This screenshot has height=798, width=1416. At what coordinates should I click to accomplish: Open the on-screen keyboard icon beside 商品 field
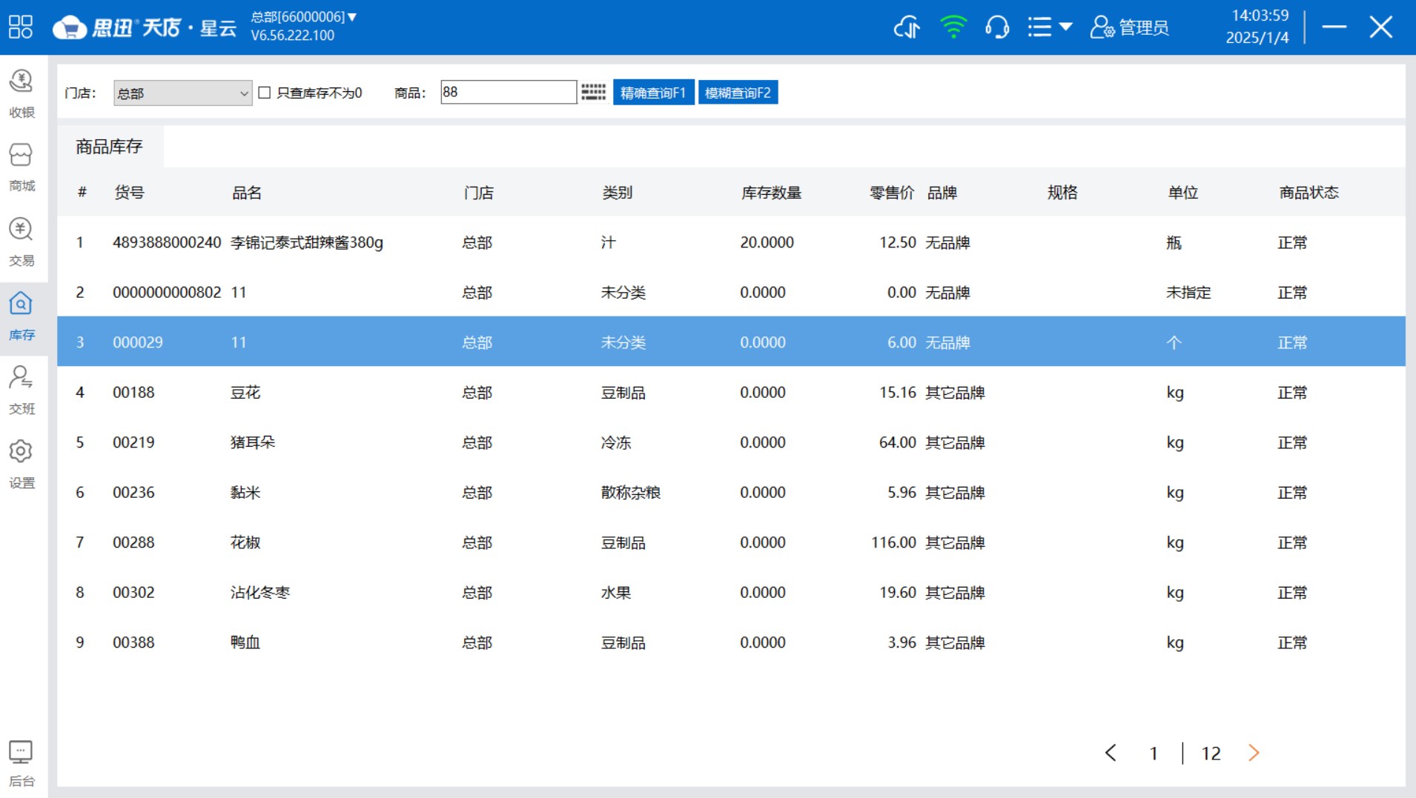593,93
